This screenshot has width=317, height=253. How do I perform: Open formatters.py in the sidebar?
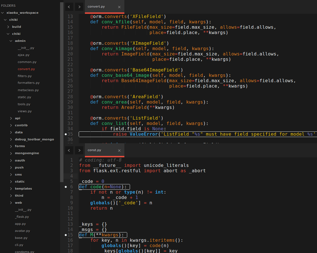tap(28, 83)
